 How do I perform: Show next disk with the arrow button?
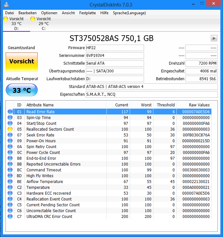(214, 38)
